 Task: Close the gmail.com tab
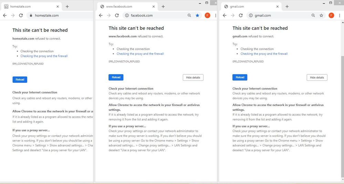click(x=278, y=7)
